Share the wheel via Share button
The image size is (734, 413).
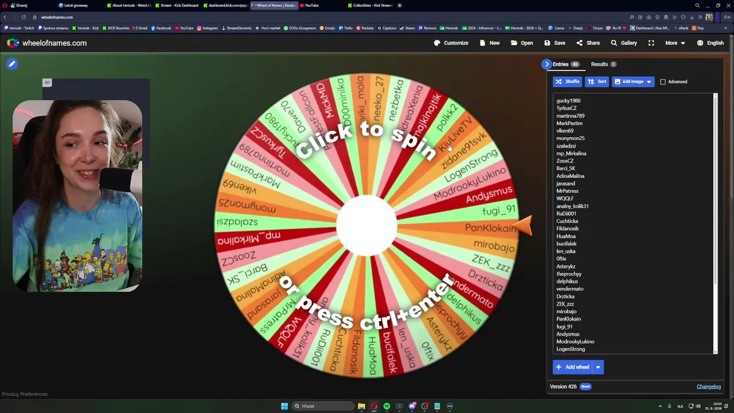point(588,43)
